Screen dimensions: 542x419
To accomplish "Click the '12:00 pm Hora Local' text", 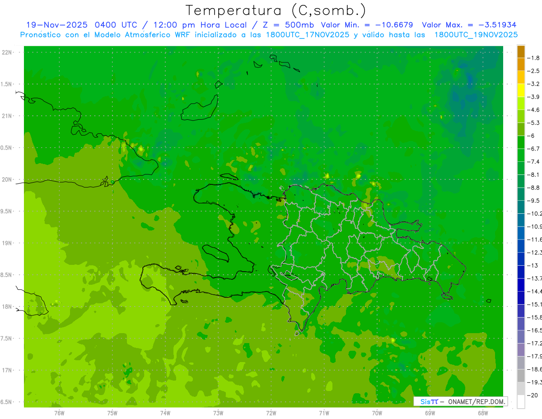I will click(x=200, y=25).
